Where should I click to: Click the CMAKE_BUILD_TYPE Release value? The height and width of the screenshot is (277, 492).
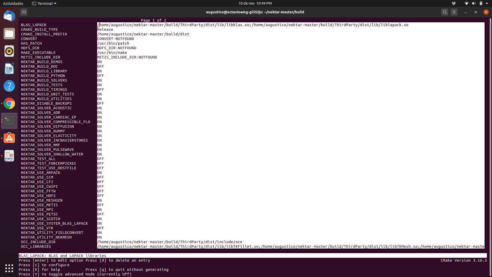(x=105, y=29)
